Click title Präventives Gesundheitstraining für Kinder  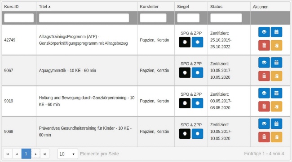pyautogui.click(x=85, y=132)
